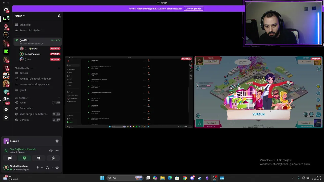Join the yayın voice channel
The height and width of the screenshot is (182, 324).
point(37,103)
